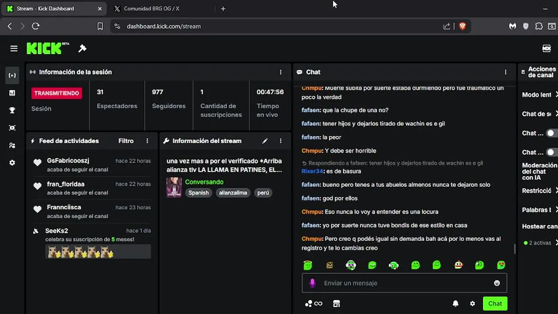The image size is (558, 314).
Task: Bookmark this page with the bookmark icon
Action: click(x=100, y=26)
